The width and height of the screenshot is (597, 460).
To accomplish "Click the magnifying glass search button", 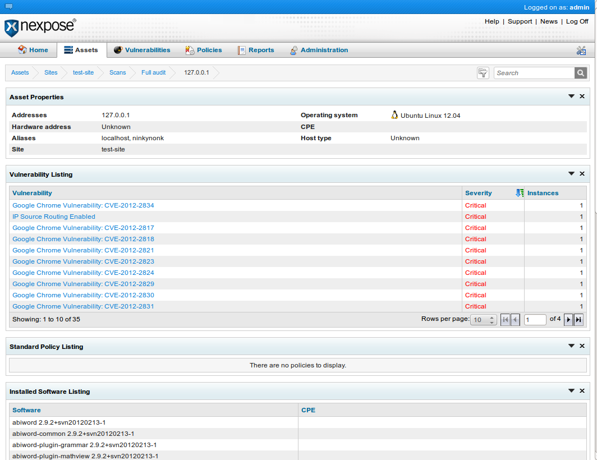I will pos(580,73).
